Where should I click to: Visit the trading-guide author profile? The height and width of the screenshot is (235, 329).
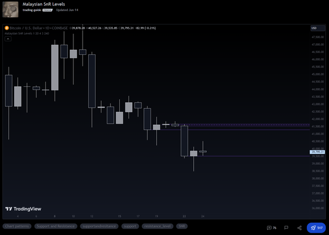(32, 10)
